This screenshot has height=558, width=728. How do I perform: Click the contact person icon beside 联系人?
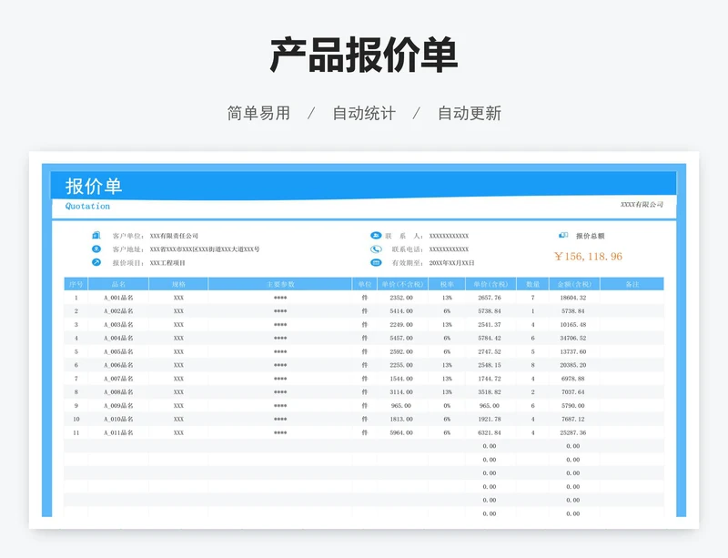(376, 236)
